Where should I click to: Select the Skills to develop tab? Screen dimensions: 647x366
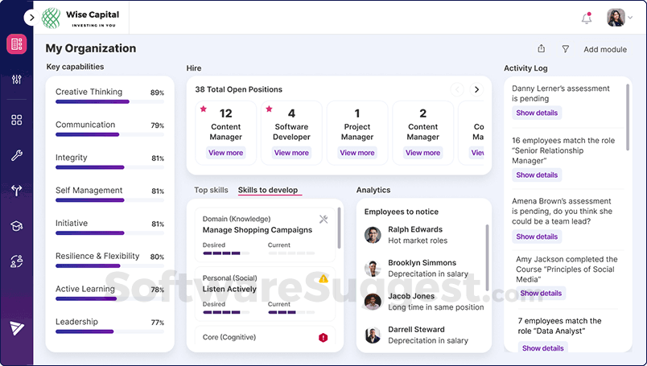(268, 190)
